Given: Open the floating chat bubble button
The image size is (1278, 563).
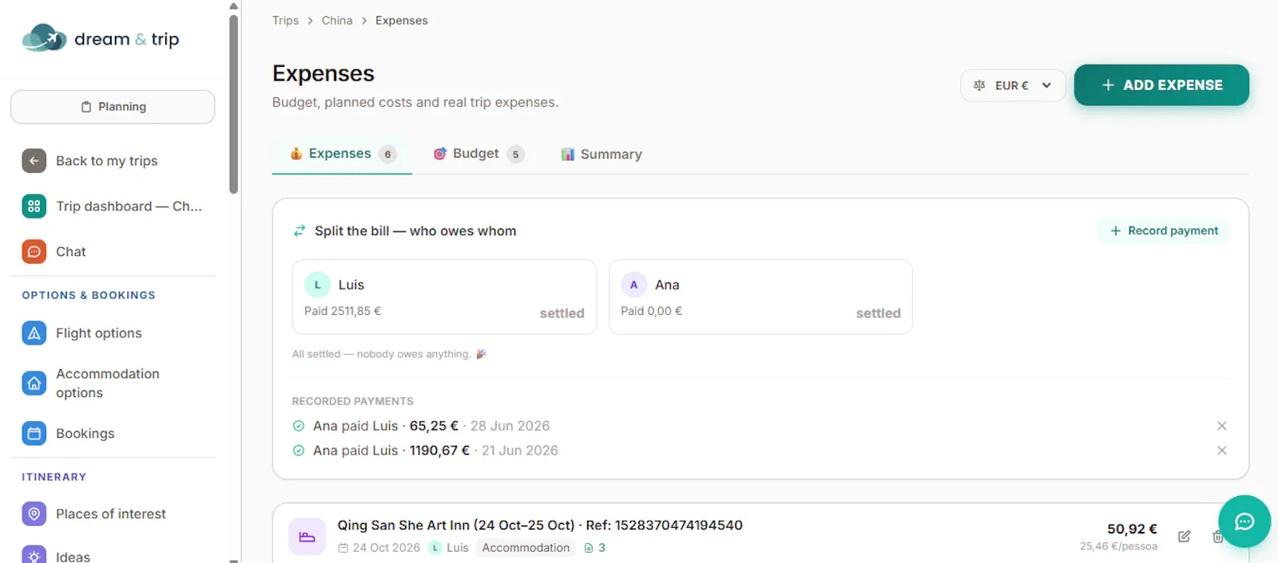Looking at the screenshot, I should point(1244,522).
